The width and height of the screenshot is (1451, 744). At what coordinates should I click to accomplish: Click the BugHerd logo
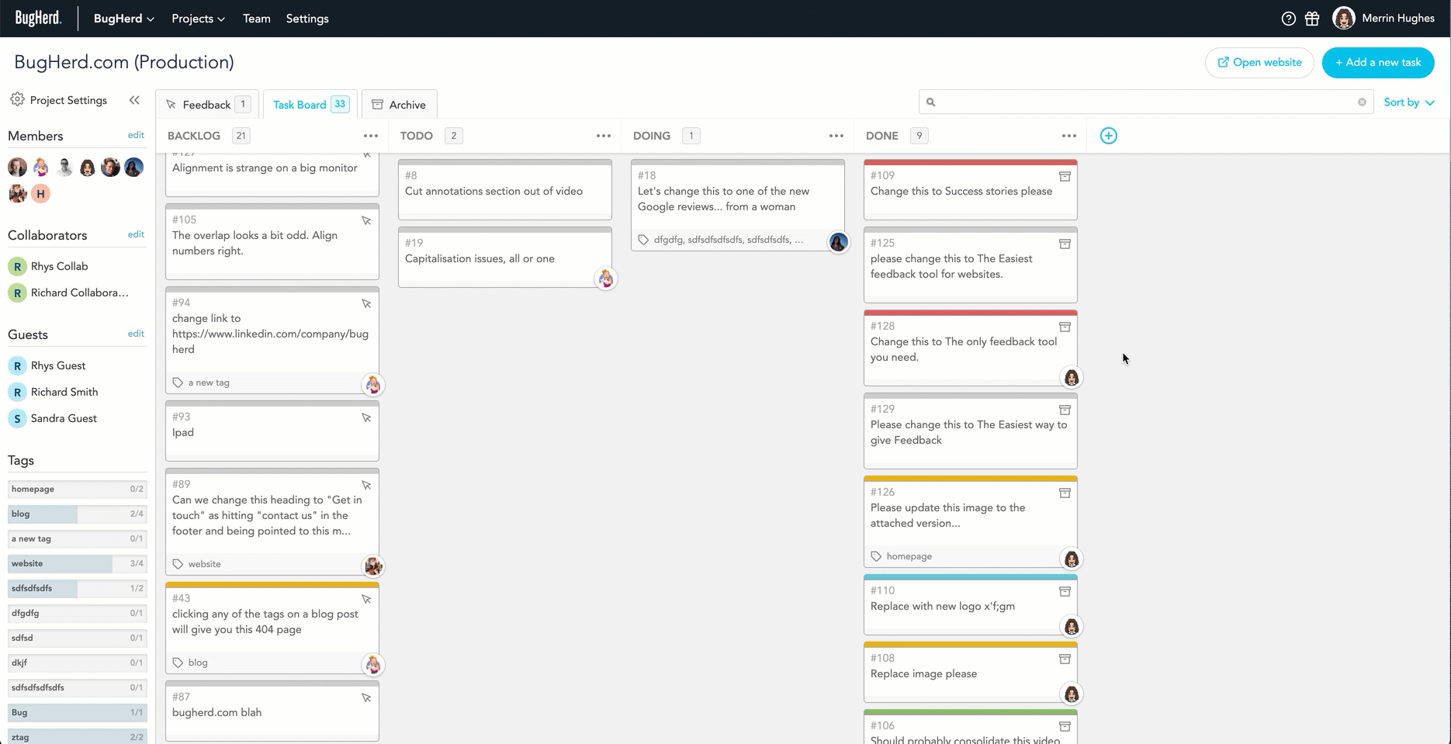[x=38, y=18]
